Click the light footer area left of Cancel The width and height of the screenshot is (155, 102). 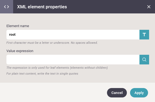[x=53, y=92]
